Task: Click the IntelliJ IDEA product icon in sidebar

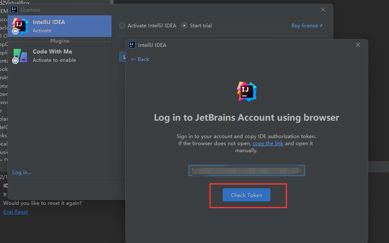Action: (x=20, y=26)
